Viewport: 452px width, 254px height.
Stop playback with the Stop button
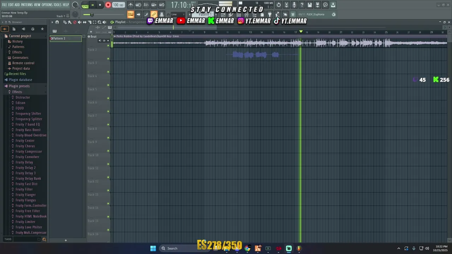click(100, 5)
